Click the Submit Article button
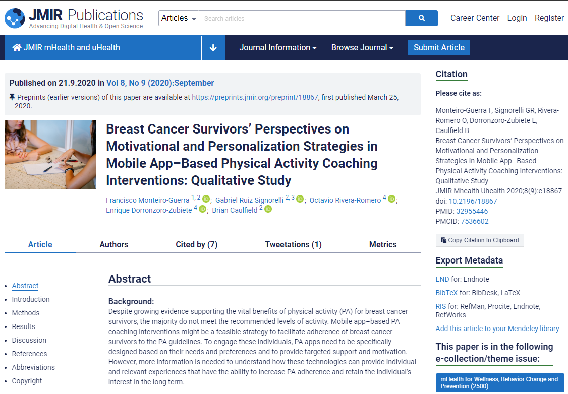Image resolution: width=568 pixels, height=394 pixels. pos(439,48)
